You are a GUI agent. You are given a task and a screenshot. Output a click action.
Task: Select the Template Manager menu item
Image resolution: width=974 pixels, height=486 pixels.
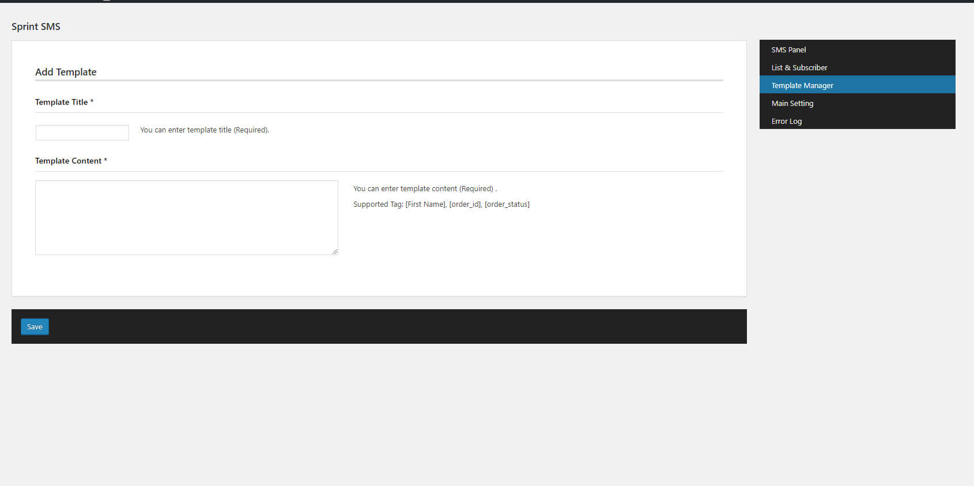857,85
